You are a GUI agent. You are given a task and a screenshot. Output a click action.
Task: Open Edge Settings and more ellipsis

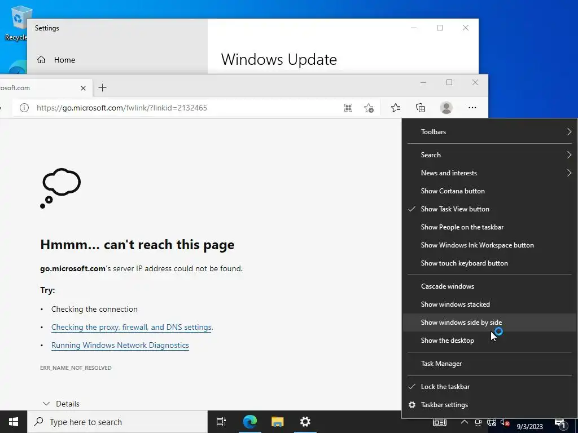[472, 108]
